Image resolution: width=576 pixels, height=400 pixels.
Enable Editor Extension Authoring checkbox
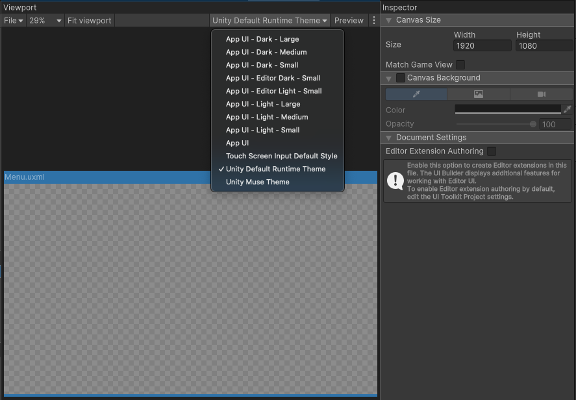[x=492, y=151]
